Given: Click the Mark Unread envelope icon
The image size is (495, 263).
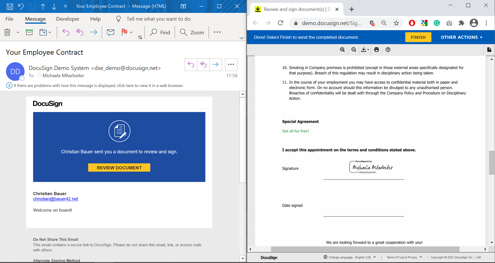Looking at the screenshot, I should (x=110, y=32).
